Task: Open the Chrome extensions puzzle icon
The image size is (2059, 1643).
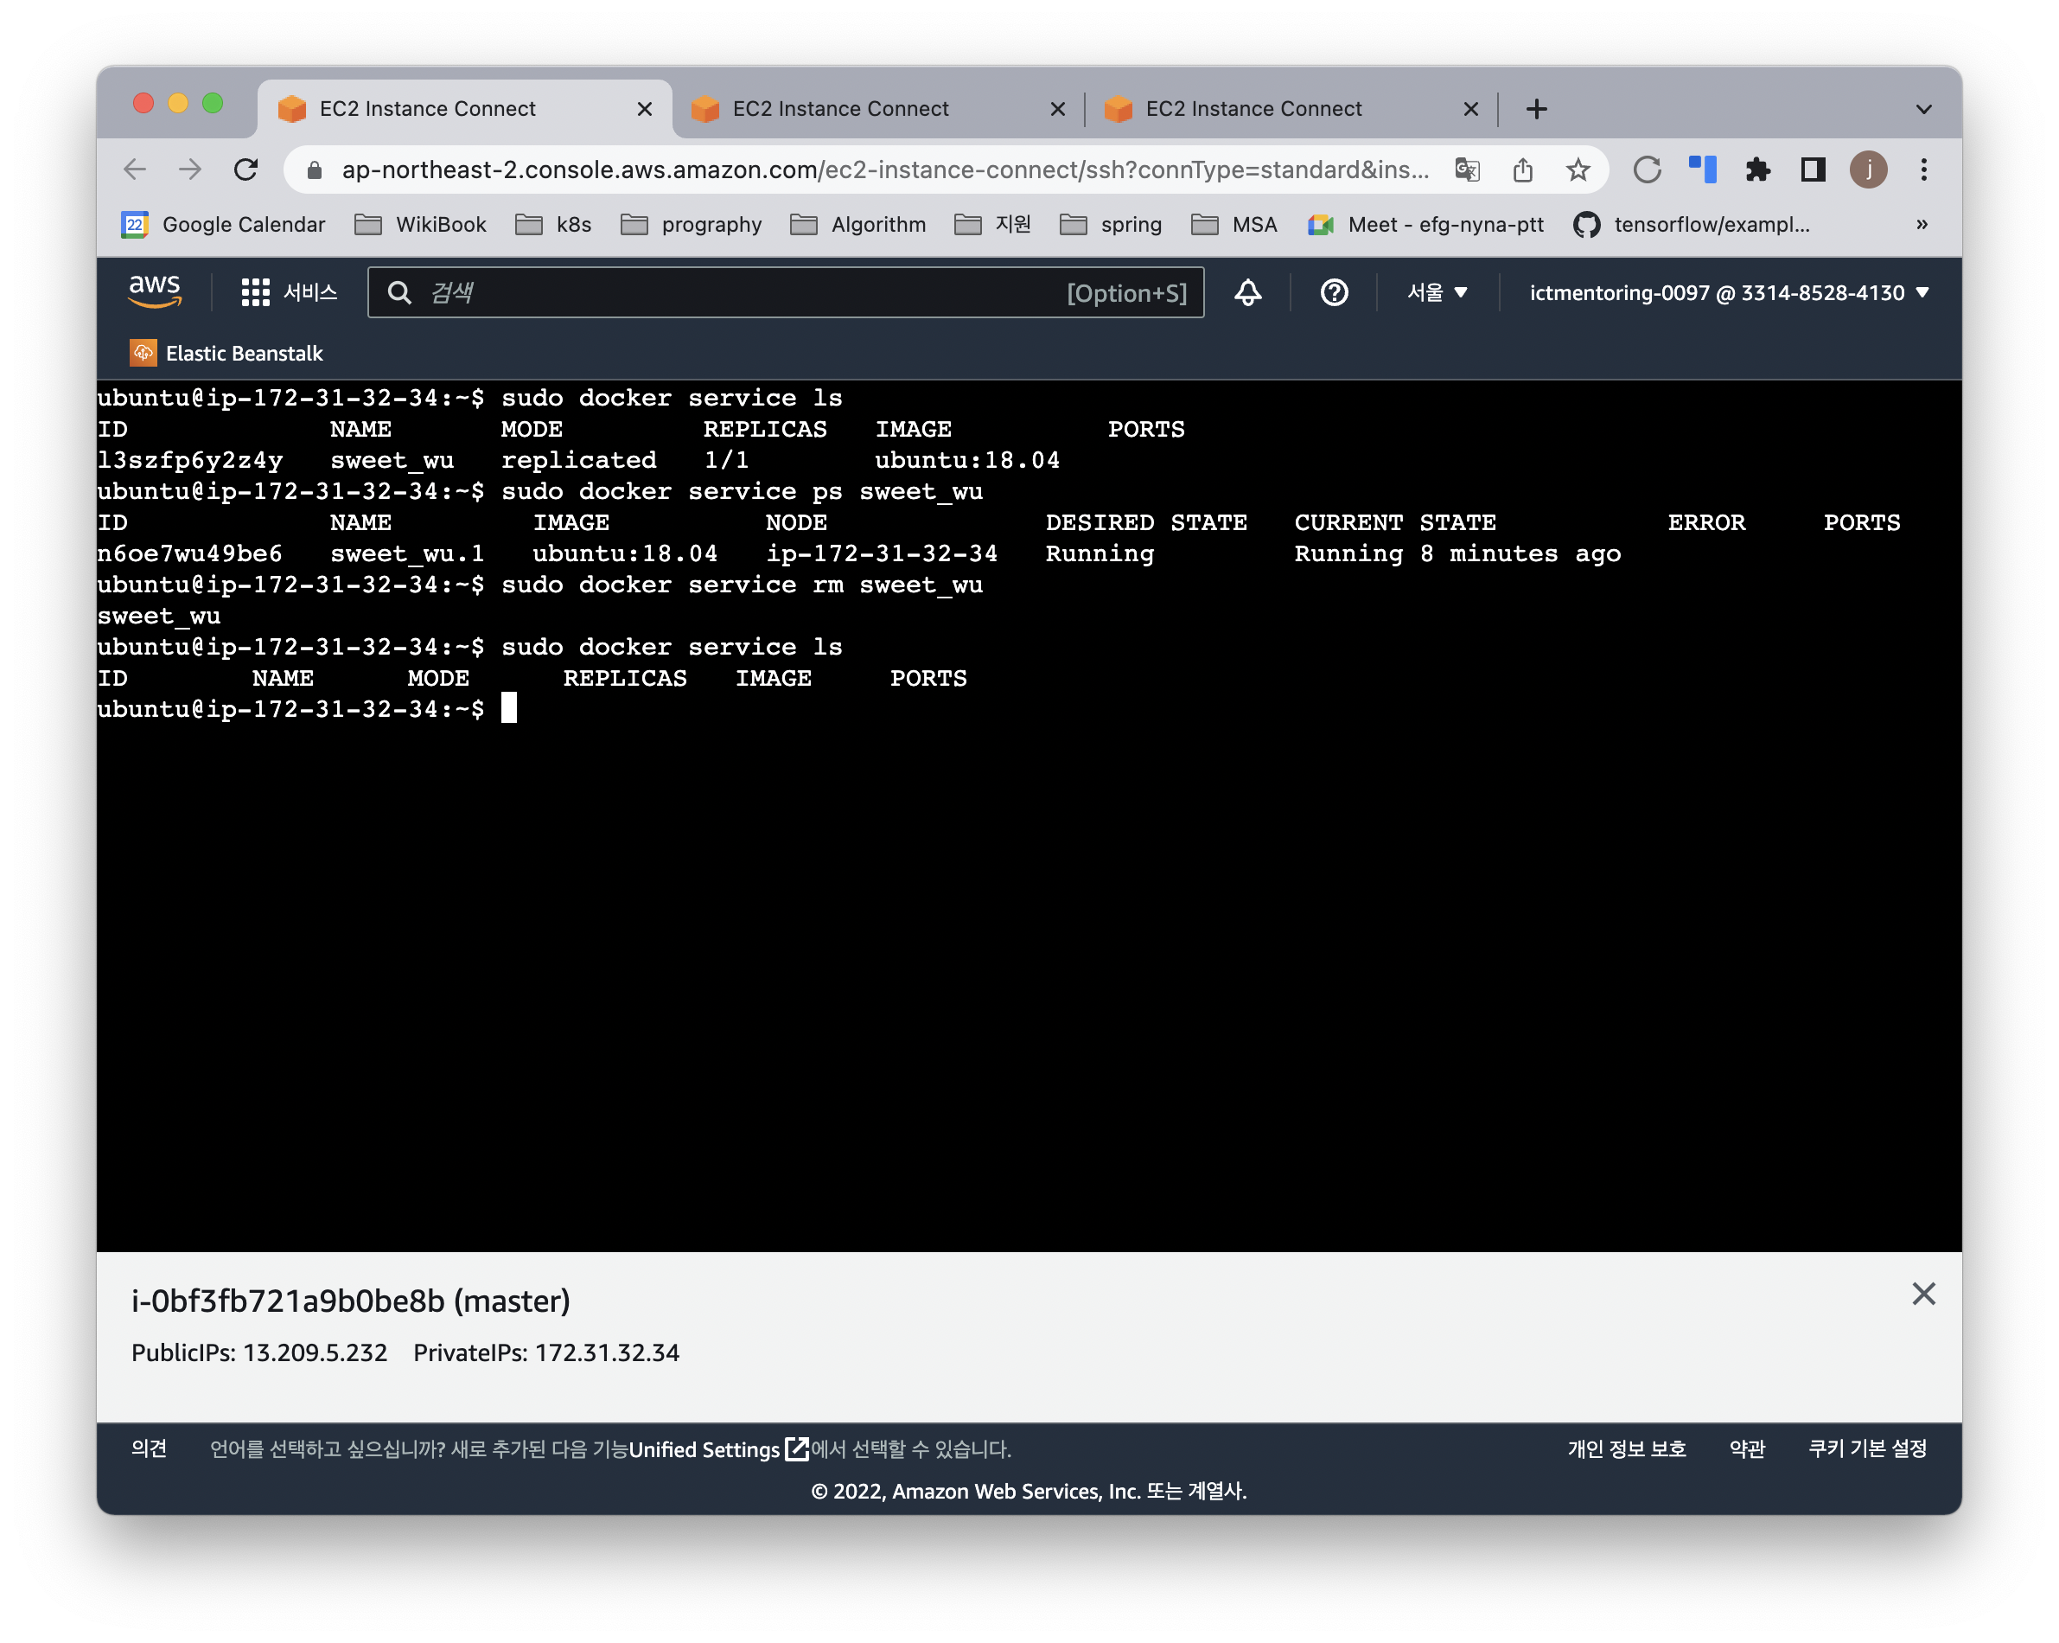Action: click(1757, 170)
